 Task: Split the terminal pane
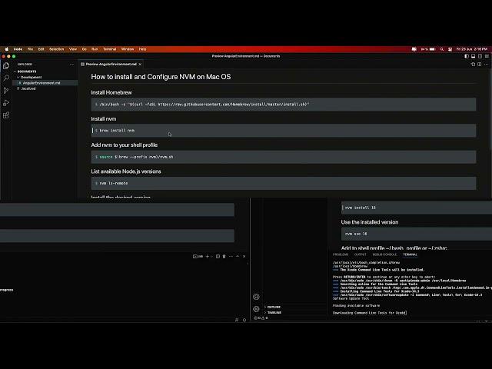click(x=218, y=256)
